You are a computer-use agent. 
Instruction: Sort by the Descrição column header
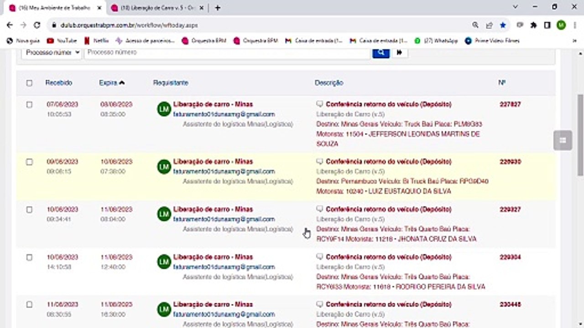click(329, 83)
